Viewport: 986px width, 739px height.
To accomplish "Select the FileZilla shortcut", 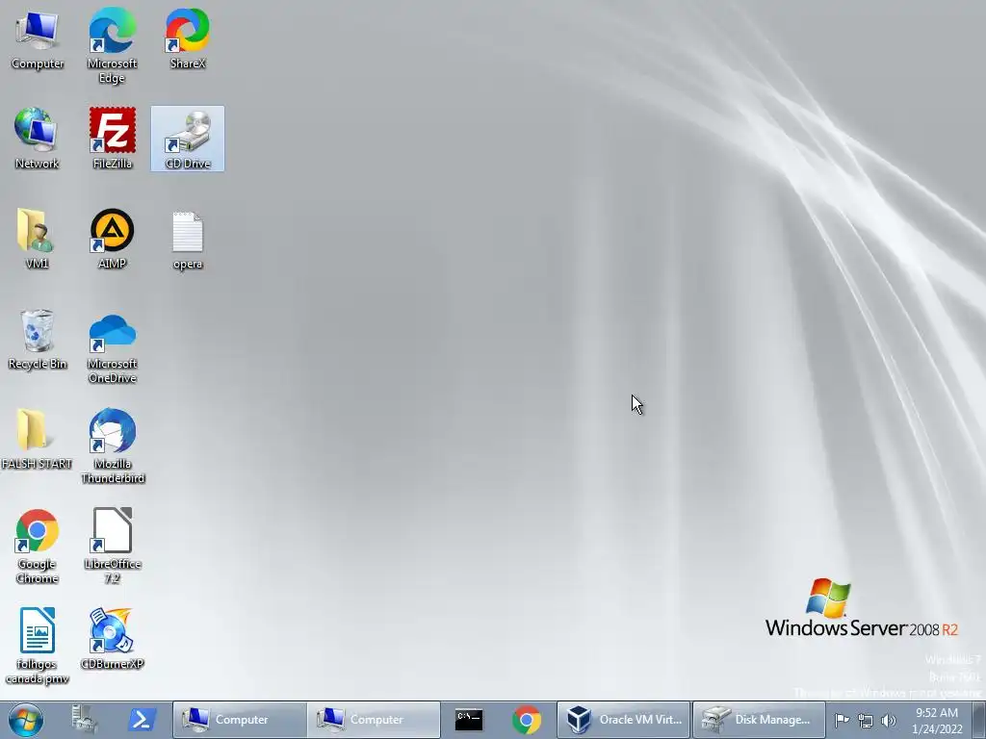I will coord(112,139).
